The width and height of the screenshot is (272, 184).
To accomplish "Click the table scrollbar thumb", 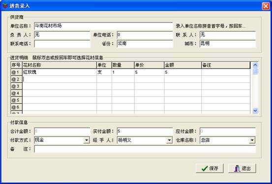I will click(255, 71).
